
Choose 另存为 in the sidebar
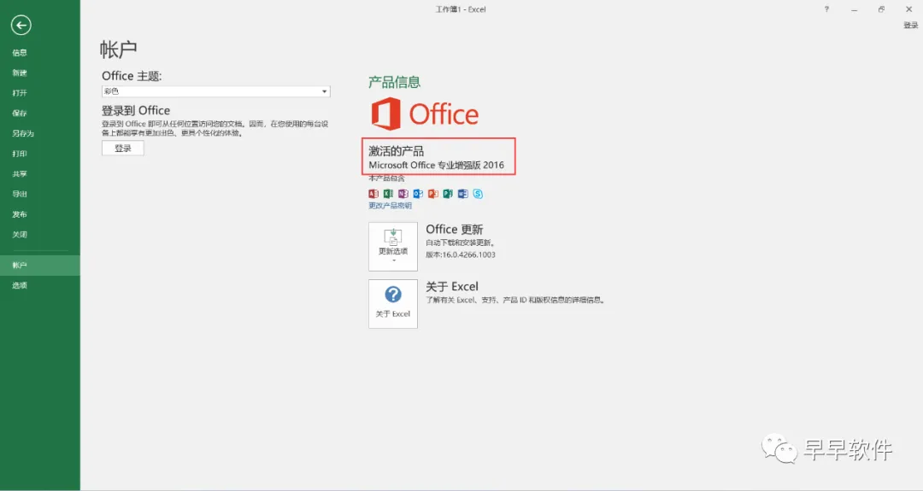(40, 133)
